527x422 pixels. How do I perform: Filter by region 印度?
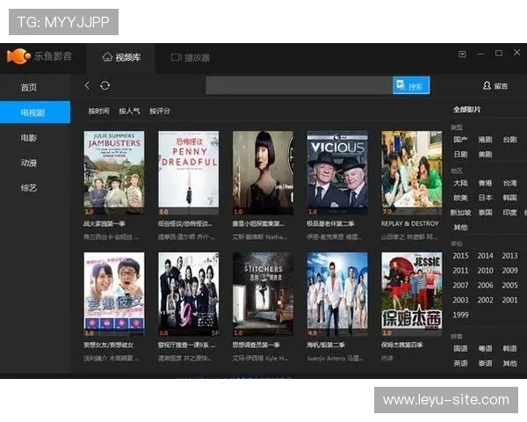pyautogui.click(x=509, y=213)
